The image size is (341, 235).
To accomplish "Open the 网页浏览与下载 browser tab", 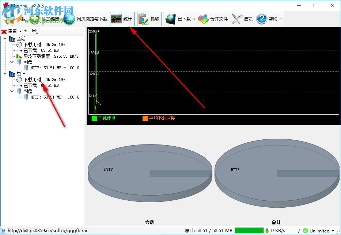I will (86, 19).
